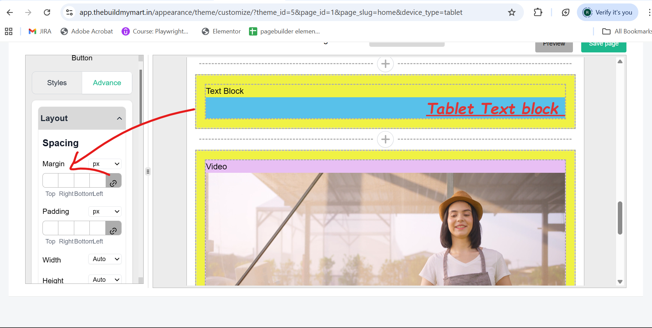Click the Margin Top input field
The width and height of the screenshot is (652, 328).
(x=50, y=180)
